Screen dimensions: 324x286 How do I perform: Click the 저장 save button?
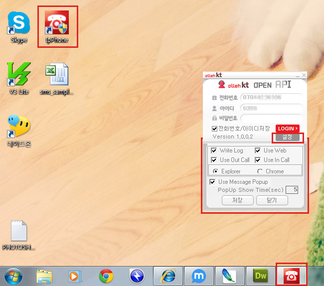(237, 200)
